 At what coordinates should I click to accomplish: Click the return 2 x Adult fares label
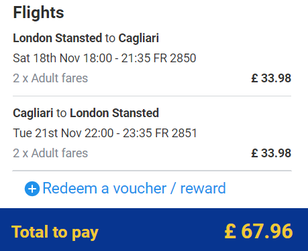[x=50, y=153]
